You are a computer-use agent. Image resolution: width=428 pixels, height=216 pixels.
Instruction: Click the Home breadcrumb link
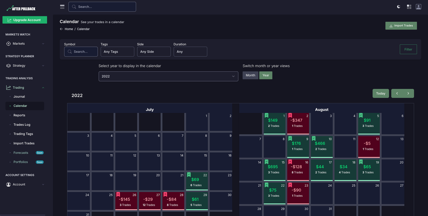69,29
